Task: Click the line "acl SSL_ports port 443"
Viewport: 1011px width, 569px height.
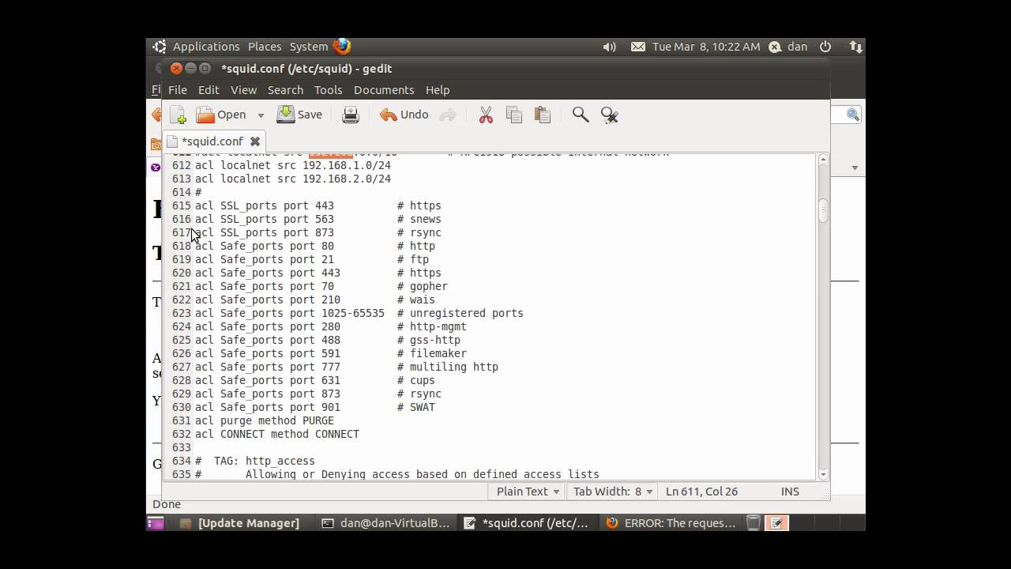Action: click(265, 205)
